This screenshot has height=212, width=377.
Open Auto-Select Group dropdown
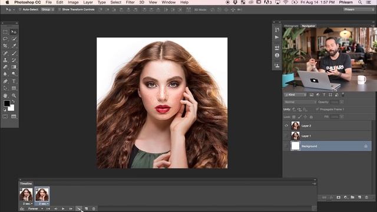48,9
